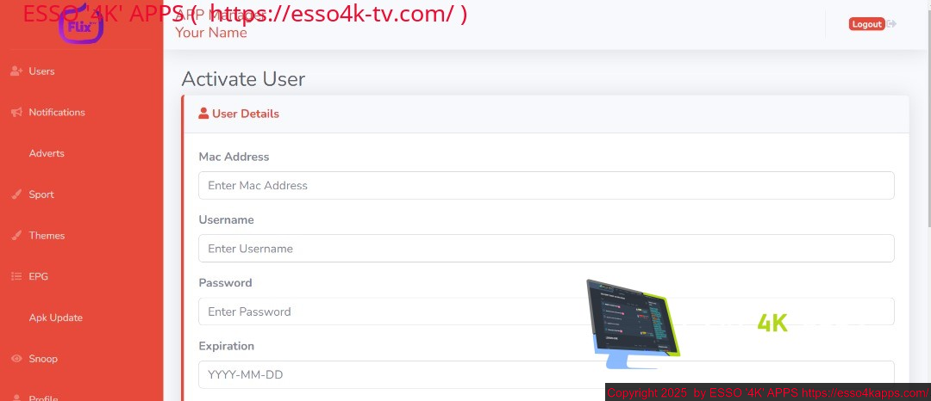Click the Snoop eye icon
Viewport: 931px width, 401px height.
pos(16,358)
